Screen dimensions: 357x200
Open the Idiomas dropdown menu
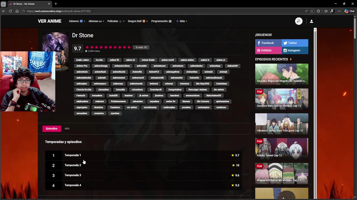96,21
